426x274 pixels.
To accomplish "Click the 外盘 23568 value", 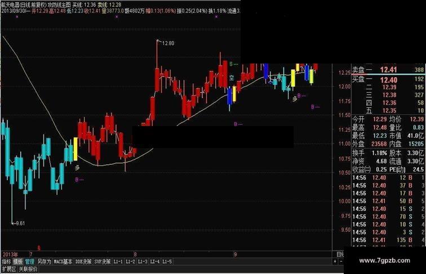I will click(x=379, y=143).
